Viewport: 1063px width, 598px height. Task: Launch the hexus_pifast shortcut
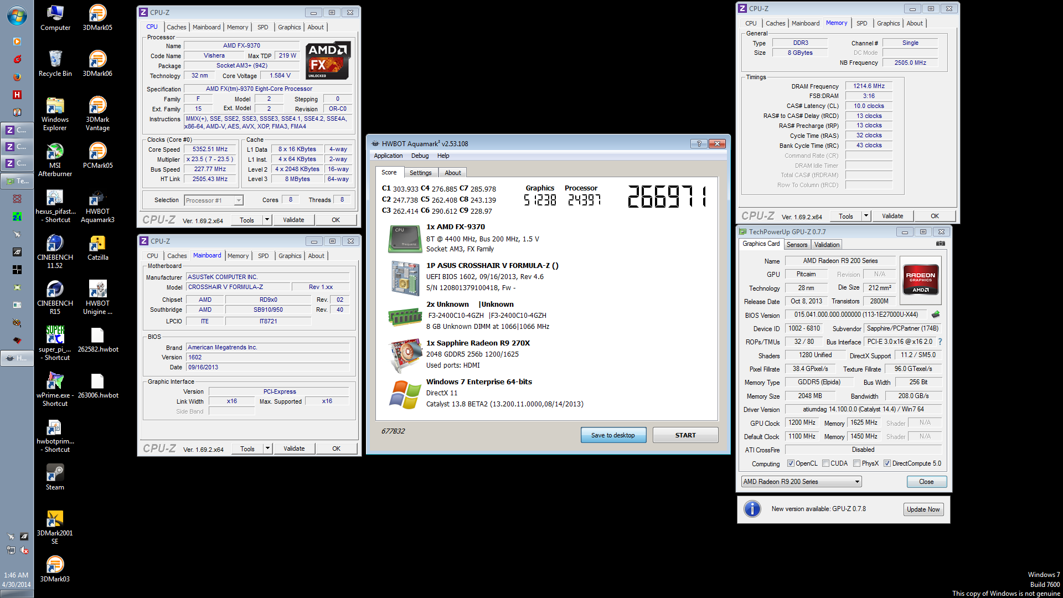click(55, 205)
